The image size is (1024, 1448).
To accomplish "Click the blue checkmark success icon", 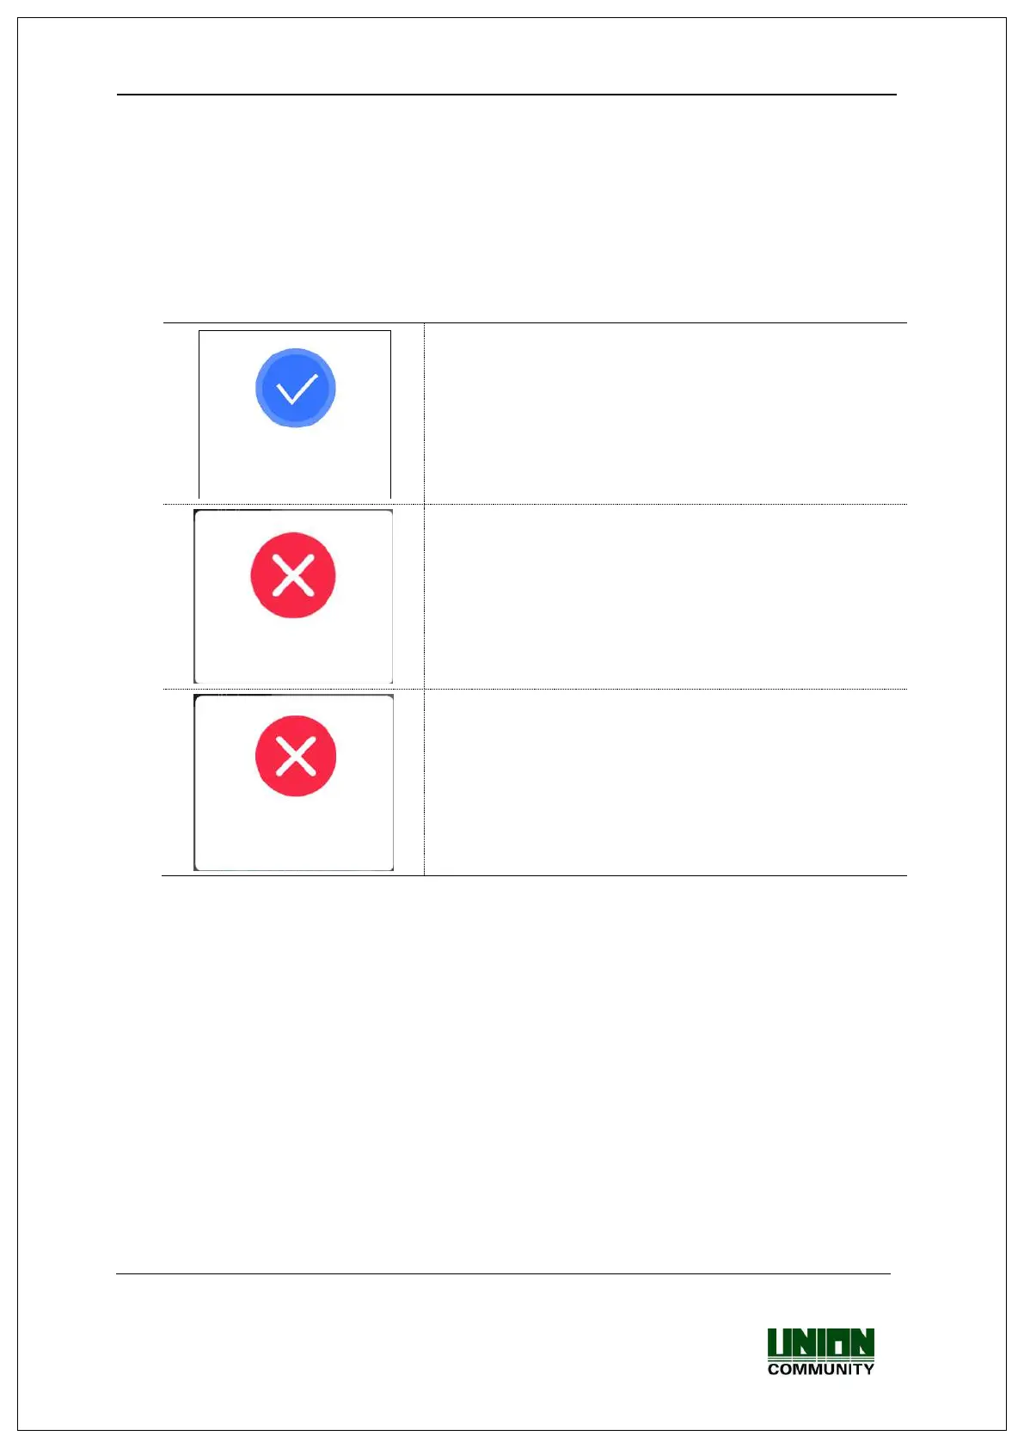I will pyautogui.click(x=295, y=388).
